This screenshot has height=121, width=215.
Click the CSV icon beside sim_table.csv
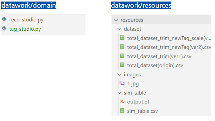122,111
